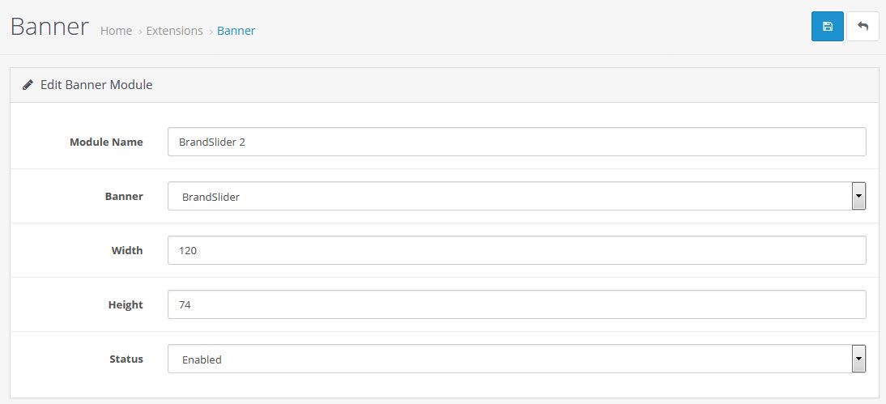Click the bold Banner form label

(x=124, y=196)
